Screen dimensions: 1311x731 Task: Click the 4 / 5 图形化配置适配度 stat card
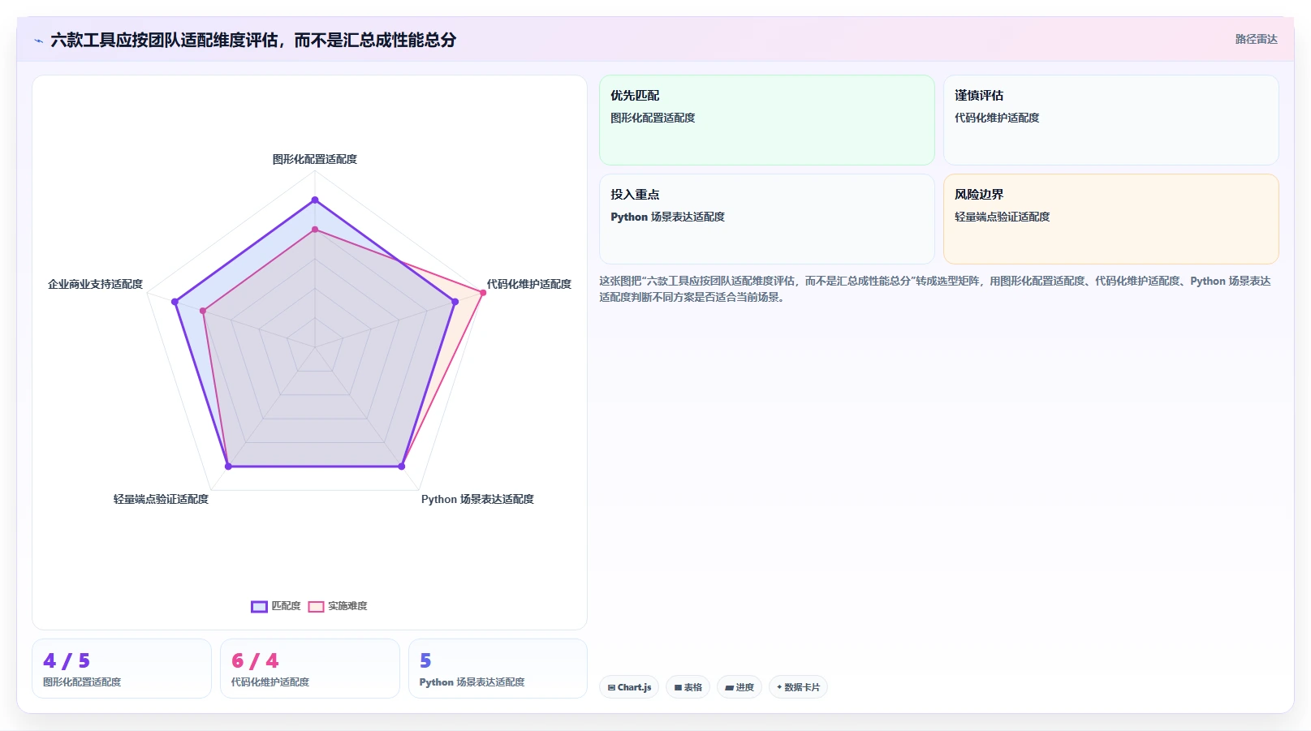(x=122, y=669)
